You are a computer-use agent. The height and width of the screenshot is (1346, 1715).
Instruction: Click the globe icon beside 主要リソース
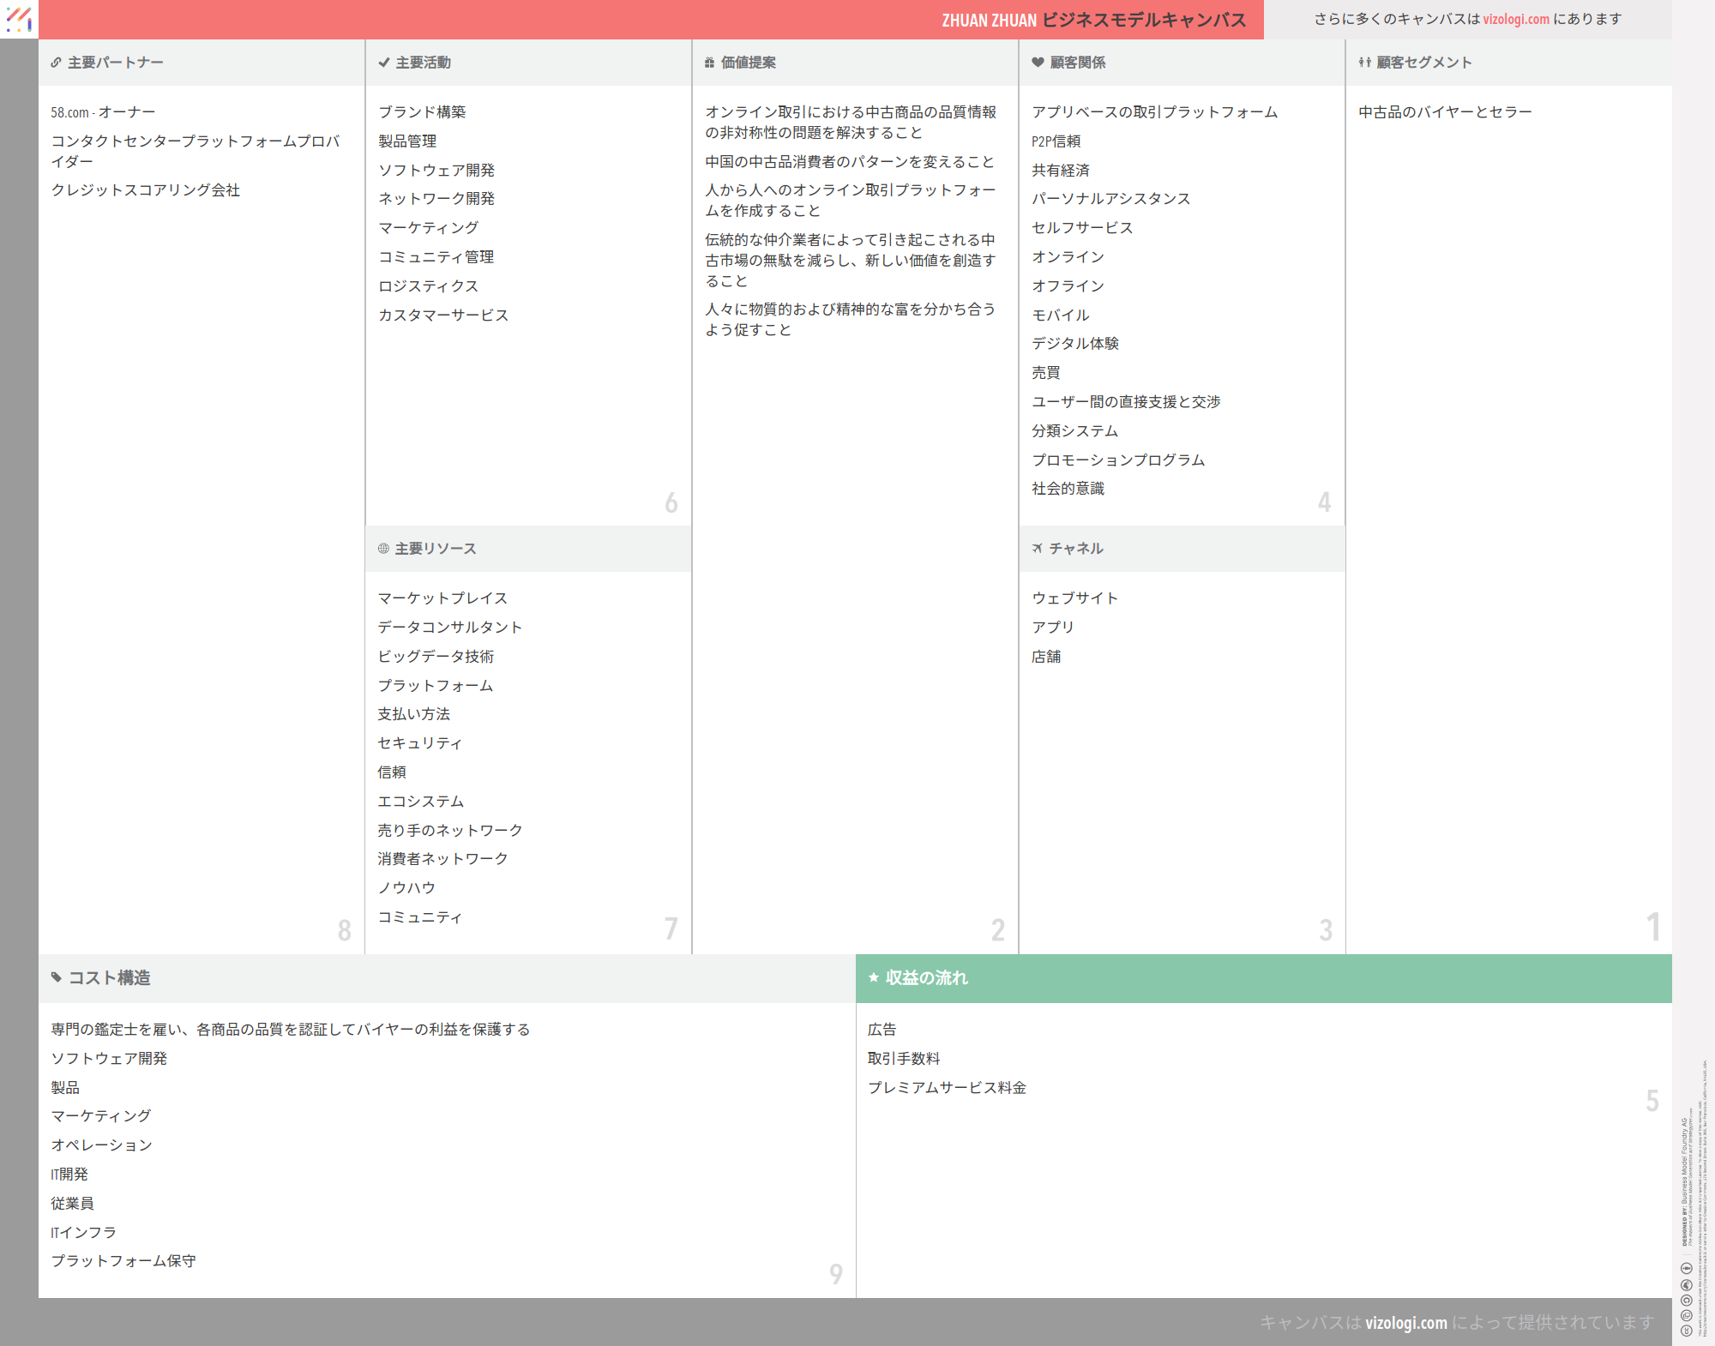[383, 549]
